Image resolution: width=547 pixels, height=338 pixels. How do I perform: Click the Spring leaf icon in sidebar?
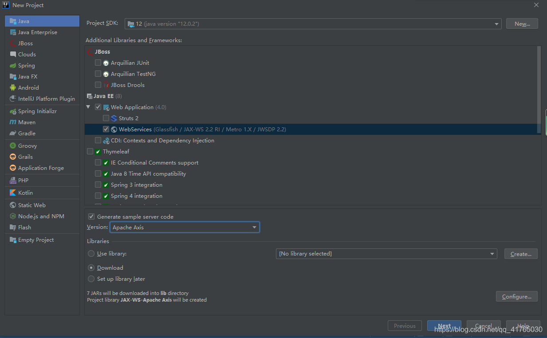(13, 65)
